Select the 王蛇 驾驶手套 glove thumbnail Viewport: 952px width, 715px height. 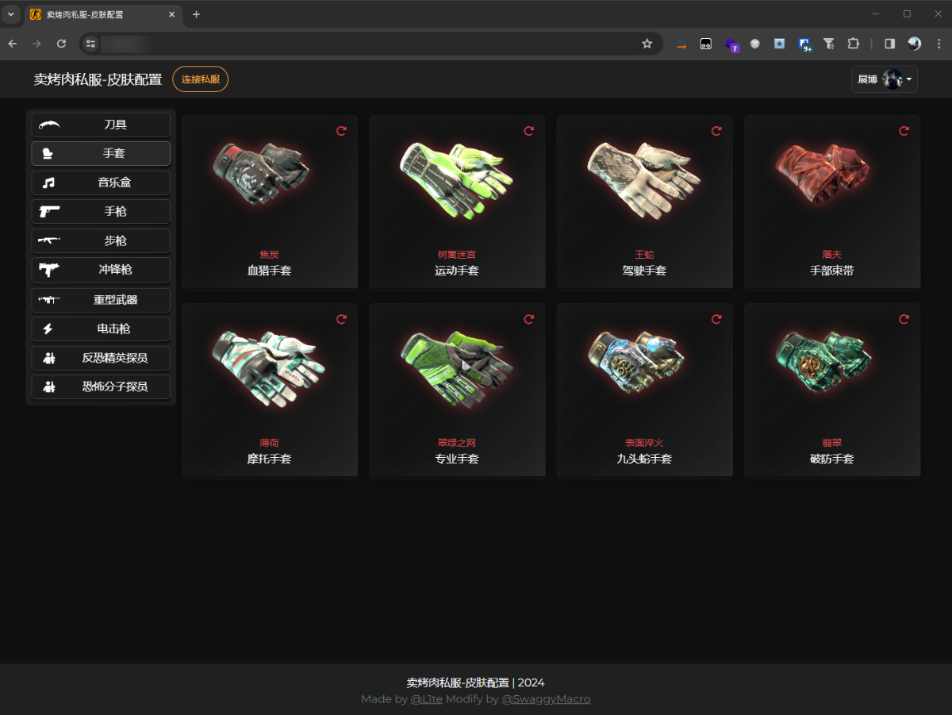[x=643, y=179]
